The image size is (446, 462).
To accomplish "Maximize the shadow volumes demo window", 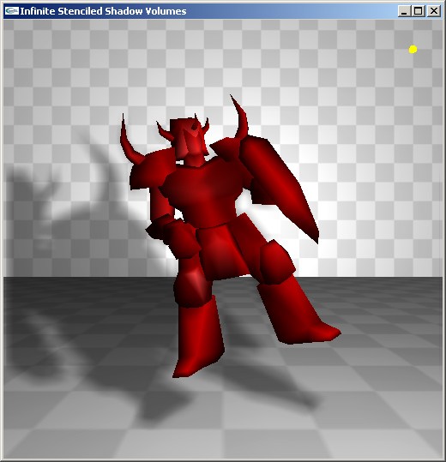I will (x=418, y=11).
